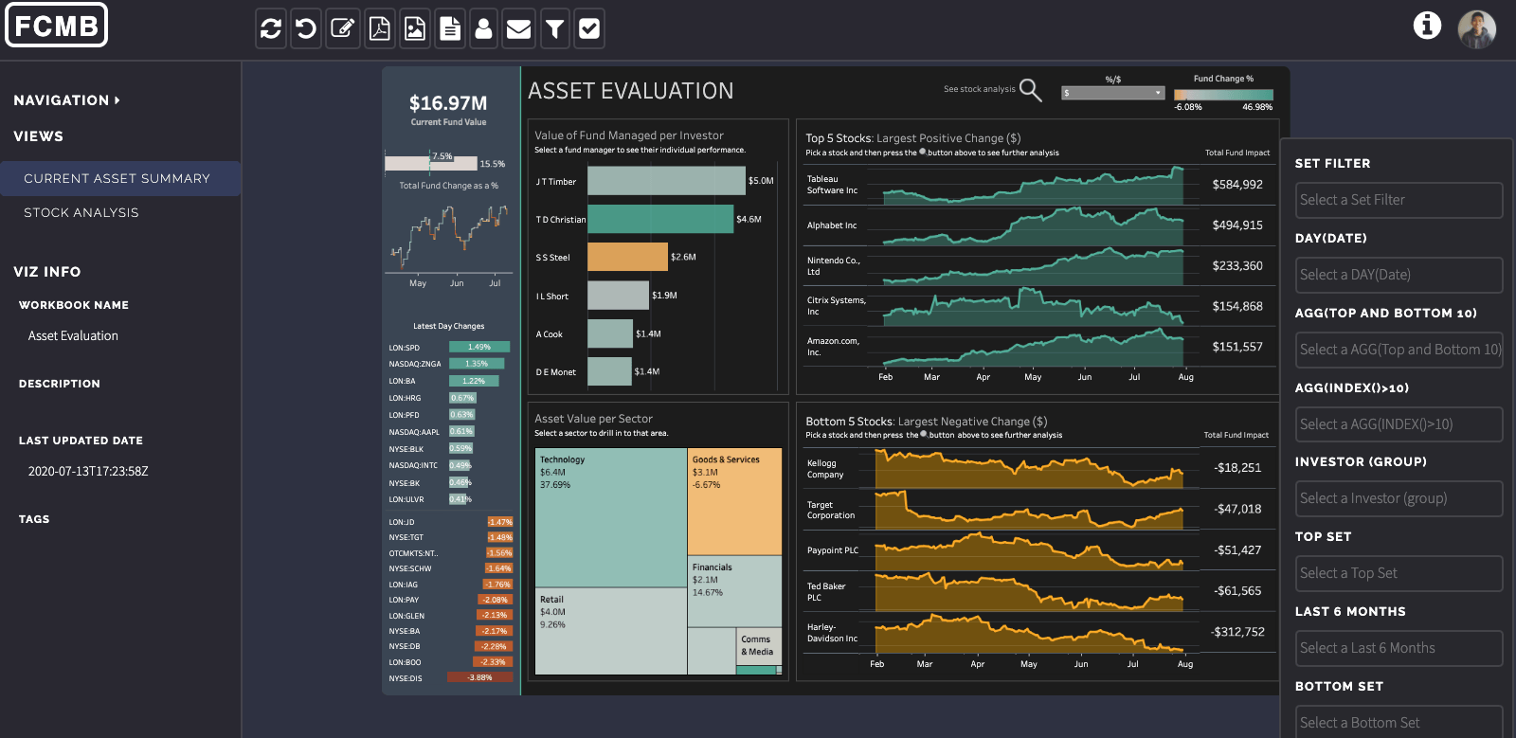Click the last updated date value
This screenshot has width=1516, height=738.
pos(88,471)
